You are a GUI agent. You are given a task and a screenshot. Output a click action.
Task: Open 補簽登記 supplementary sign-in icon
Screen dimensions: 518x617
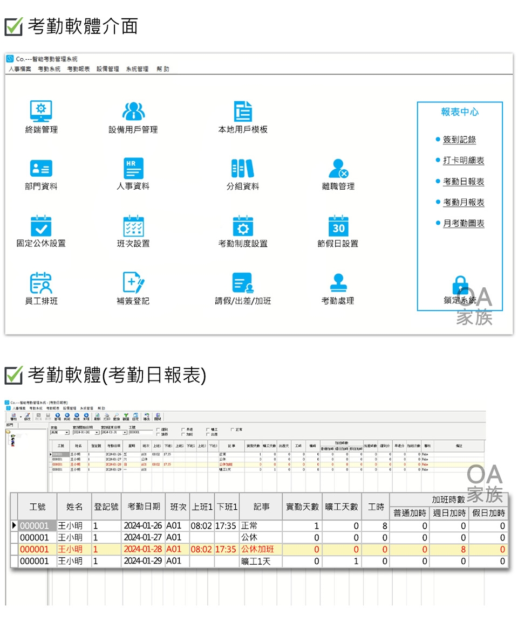(133, 283)
